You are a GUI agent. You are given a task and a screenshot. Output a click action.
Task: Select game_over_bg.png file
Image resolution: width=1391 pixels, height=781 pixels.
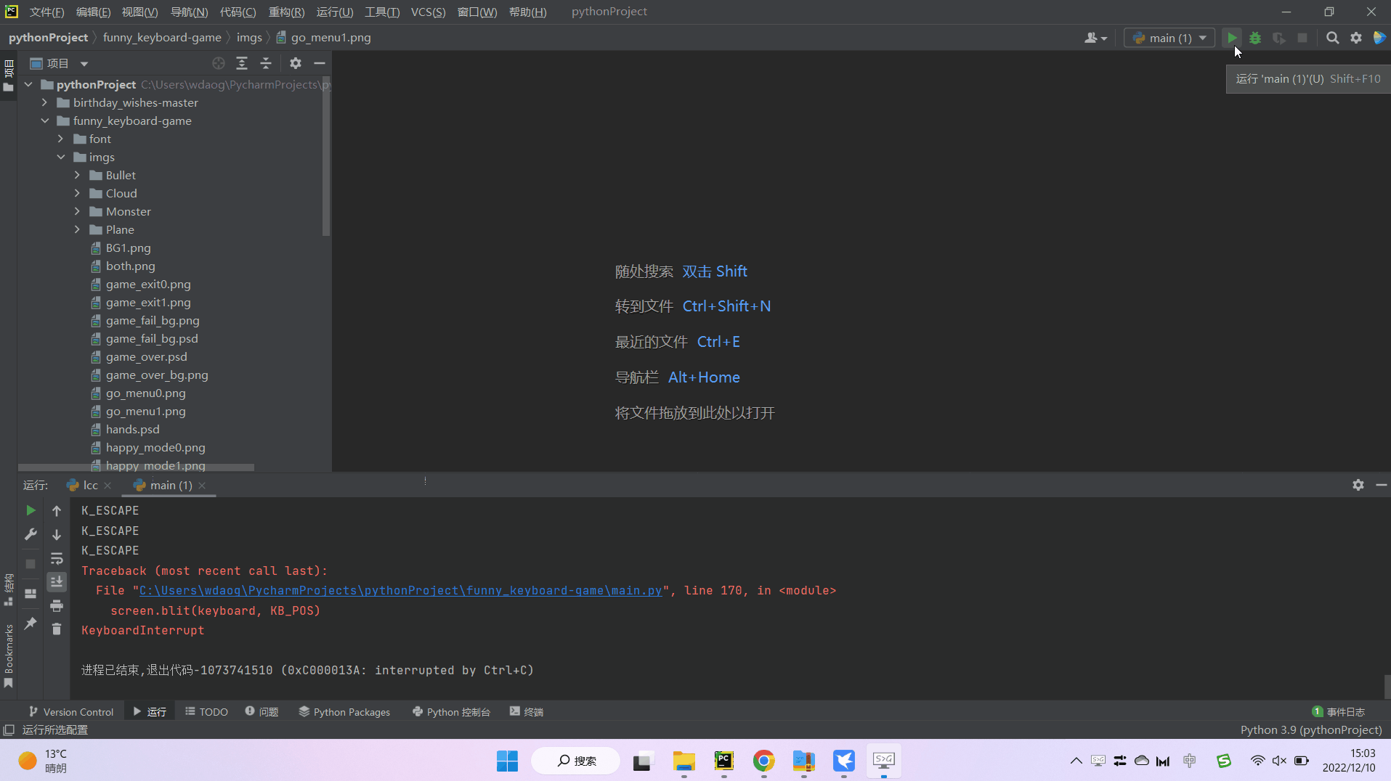tap(157, 375)
